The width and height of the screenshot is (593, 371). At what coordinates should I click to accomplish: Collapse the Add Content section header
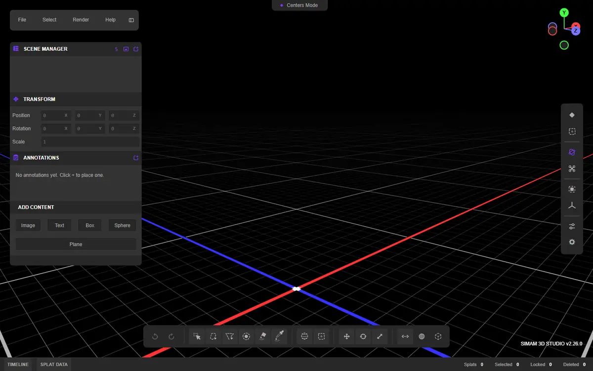(x=76, y=207)
